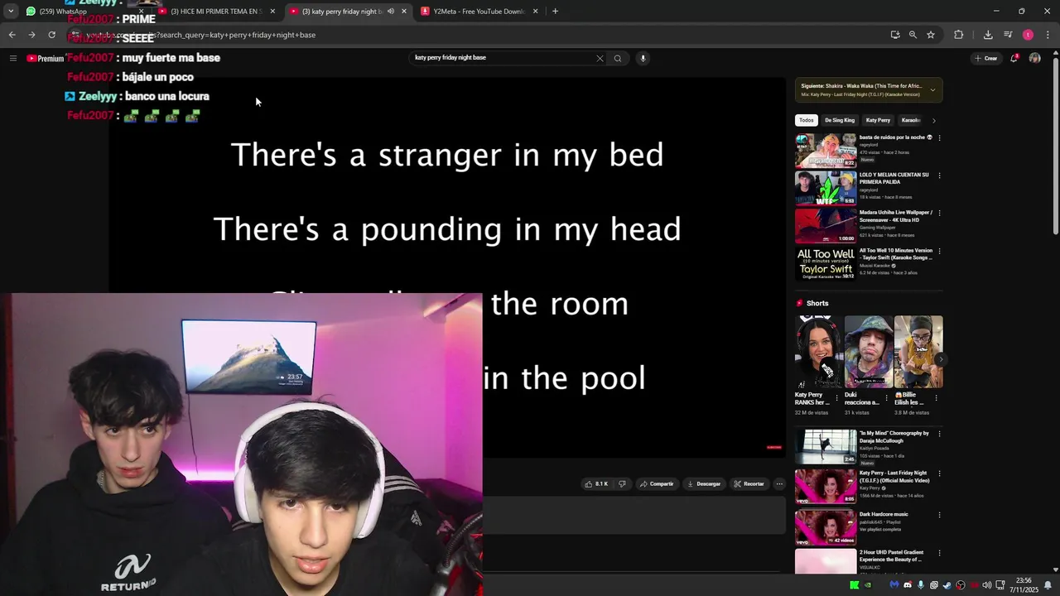Open the Kick green tray icon

[854, 585]
